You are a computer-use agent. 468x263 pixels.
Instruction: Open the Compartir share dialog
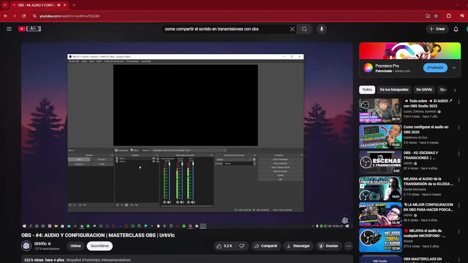266,246
